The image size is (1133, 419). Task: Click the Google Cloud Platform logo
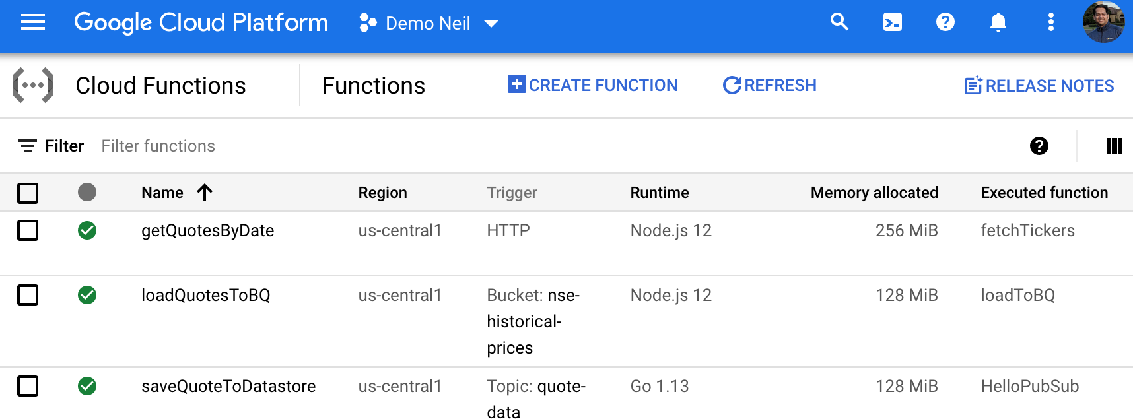(201, 23)
